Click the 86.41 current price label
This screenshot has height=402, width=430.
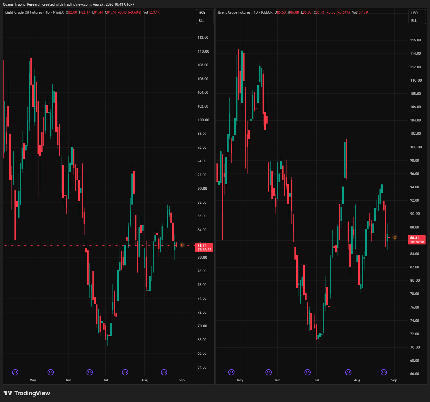pos(417,240)
